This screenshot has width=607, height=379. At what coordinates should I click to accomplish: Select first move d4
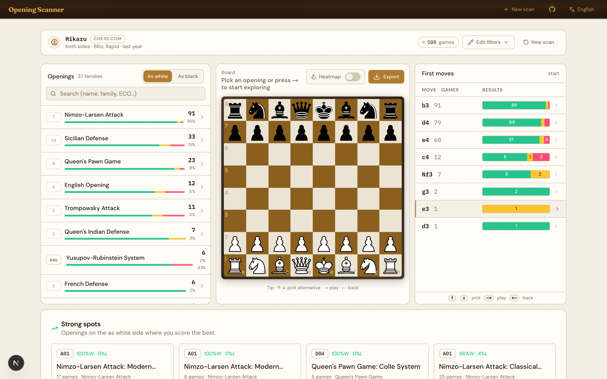(x=490, y=123)
